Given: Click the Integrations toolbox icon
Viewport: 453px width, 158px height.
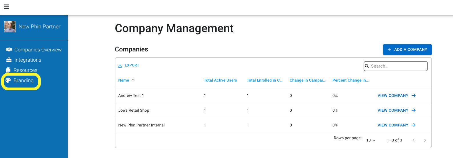Looking at the screenshot, I should click(x=9, y=60).
